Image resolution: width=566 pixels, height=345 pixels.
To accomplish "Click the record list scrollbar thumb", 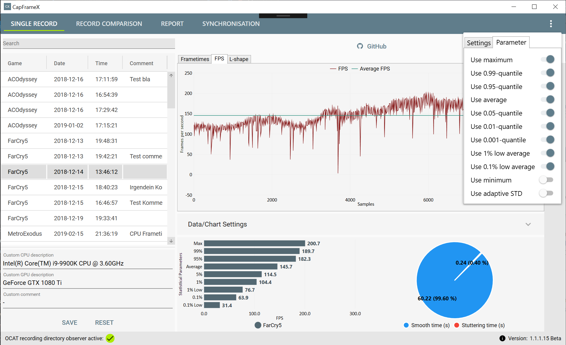I will pos(171,93).
